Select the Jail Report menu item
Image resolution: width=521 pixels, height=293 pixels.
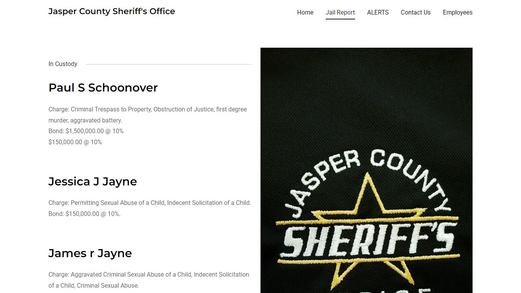[340, 12]
